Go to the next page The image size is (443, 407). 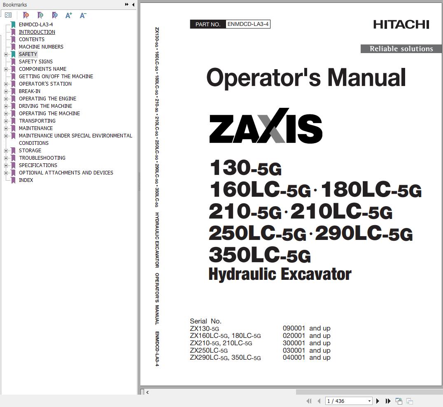[x=378, y=401]
